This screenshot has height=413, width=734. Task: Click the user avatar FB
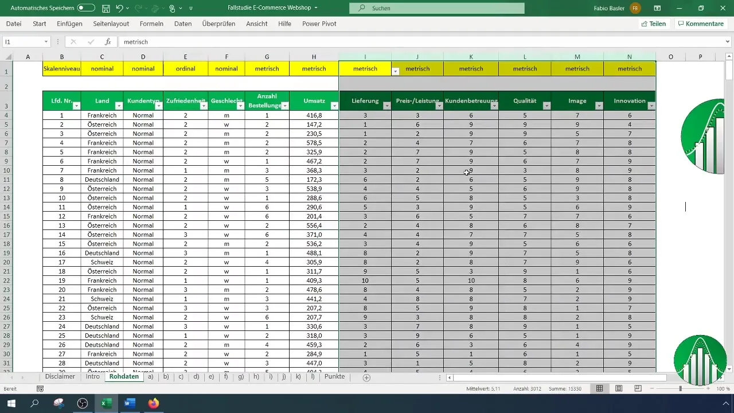click(x=635, y=8)
